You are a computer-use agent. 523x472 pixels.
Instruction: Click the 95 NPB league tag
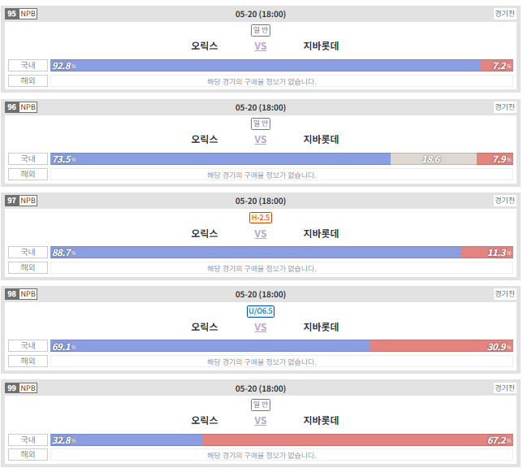click(x=21, y=14)
